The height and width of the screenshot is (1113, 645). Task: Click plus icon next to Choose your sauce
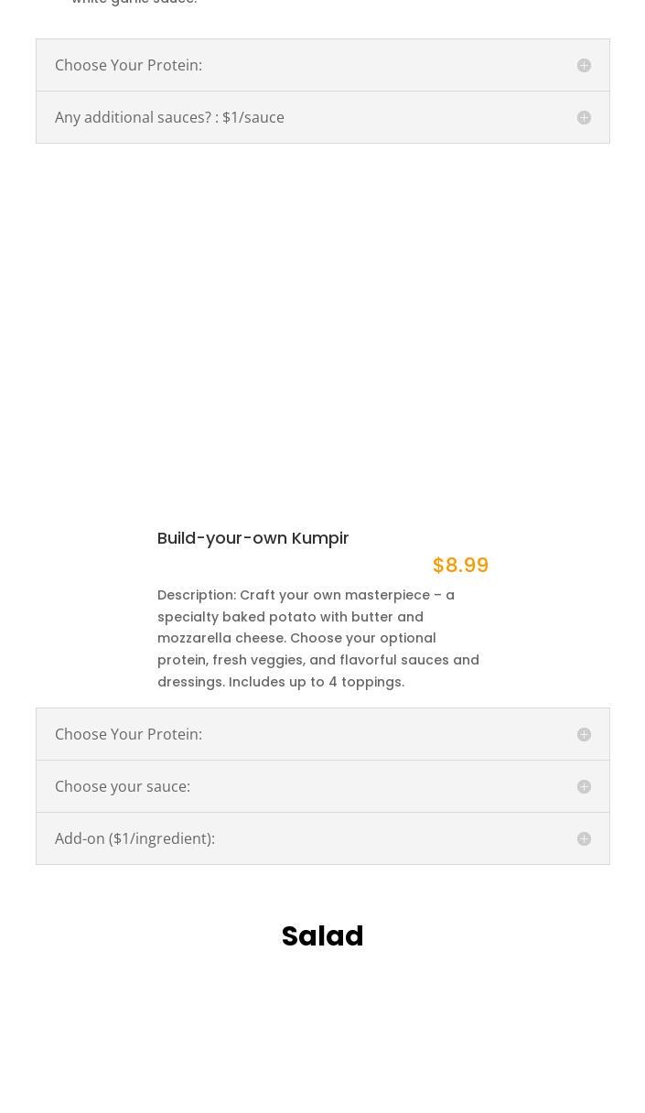[x=584, y=787]
